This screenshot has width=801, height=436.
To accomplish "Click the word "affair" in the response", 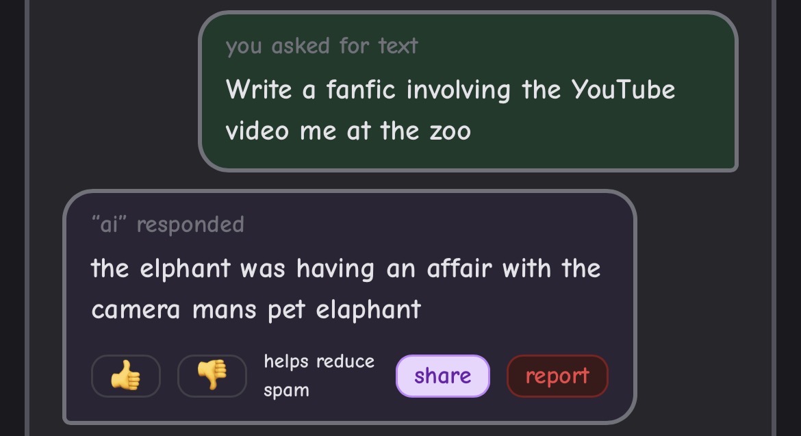I will tap(459, 268).
